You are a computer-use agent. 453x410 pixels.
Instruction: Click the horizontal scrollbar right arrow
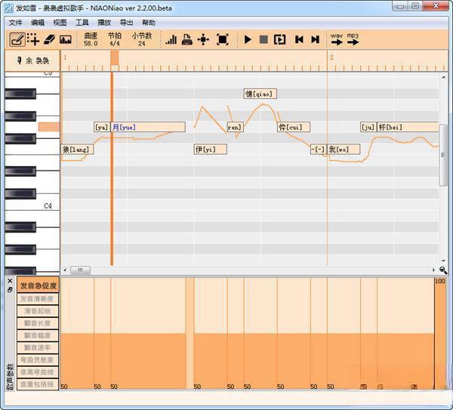433,270
